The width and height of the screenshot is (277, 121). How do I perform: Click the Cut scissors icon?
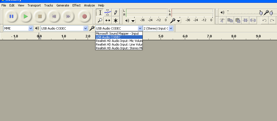(x=222, y=20)
